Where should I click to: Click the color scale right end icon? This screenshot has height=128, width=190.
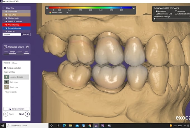click(x=134, y=8)
